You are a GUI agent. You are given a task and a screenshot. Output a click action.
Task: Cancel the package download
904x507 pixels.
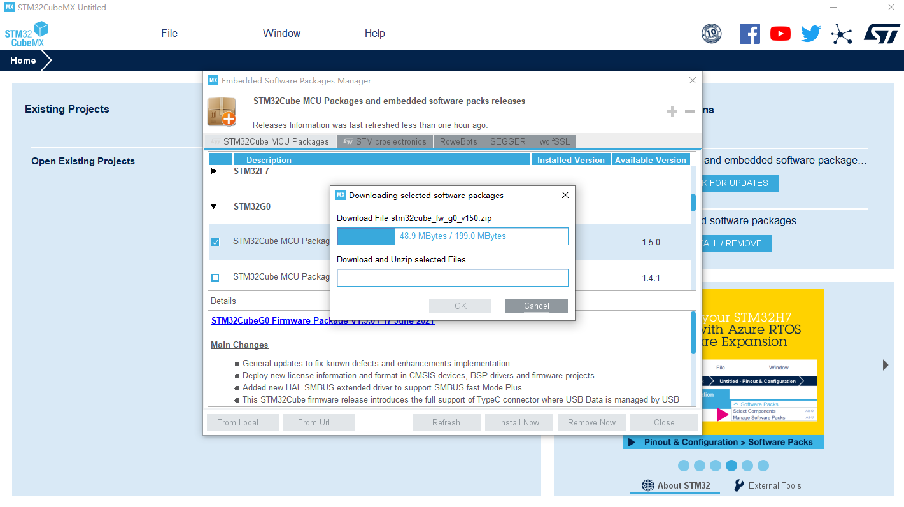(x=537, y=306)
